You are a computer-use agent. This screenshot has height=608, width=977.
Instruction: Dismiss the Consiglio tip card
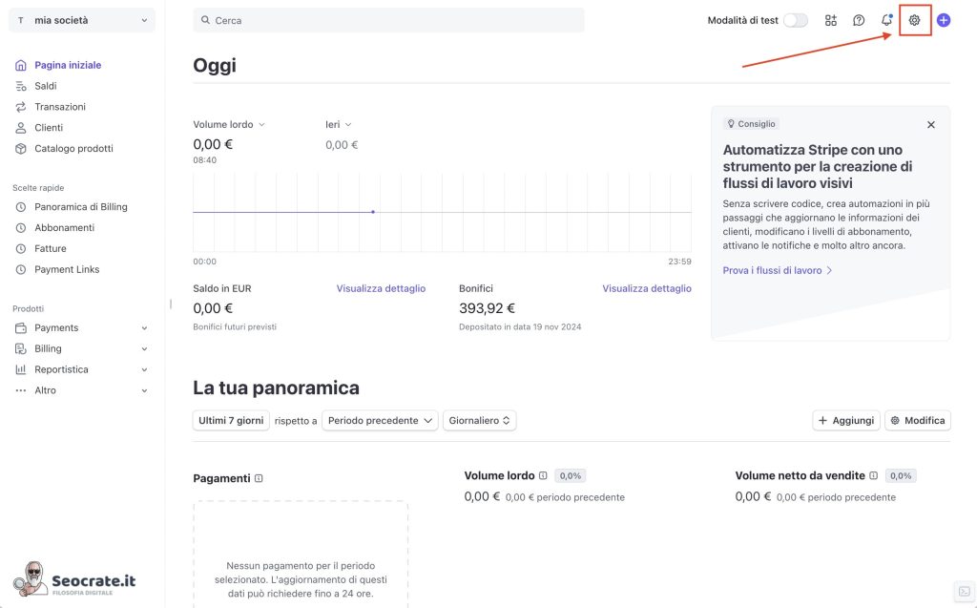[931, 125]
